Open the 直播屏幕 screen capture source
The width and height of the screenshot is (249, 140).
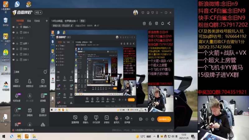pos(75,119)
